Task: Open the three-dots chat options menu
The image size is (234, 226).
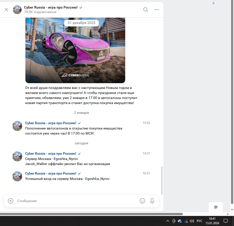Action: tap(157, 10)
